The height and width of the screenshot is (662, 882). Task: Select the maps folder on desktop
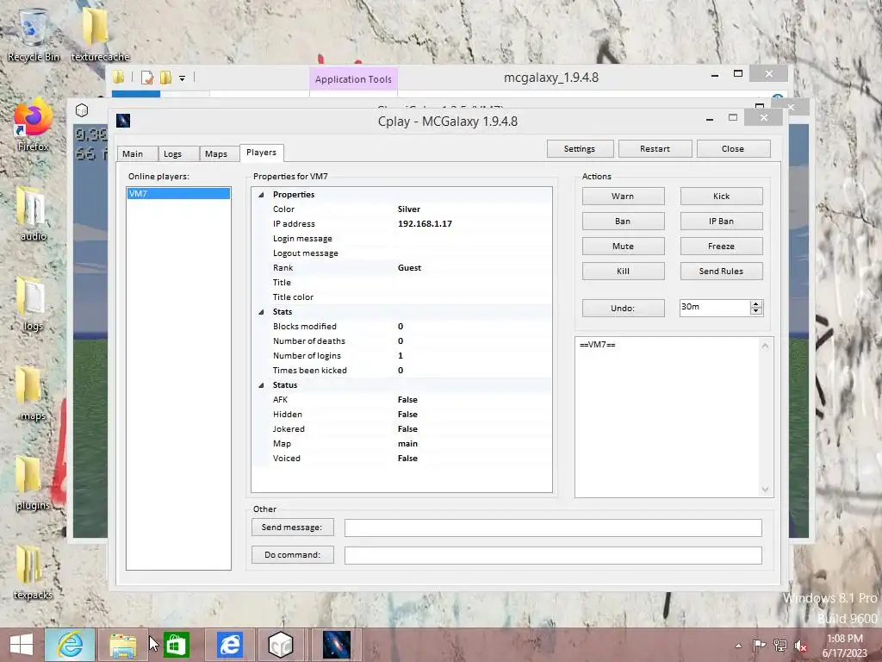(34, 394)
